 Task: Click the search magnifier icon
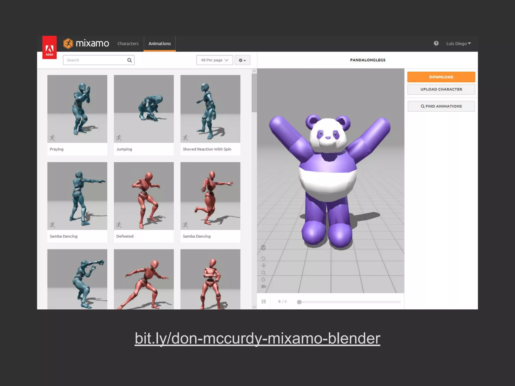click(x=130, y=60)
